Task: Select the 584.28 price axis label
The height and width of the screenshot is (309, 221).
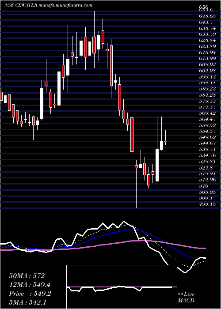Action: [206, 95]
